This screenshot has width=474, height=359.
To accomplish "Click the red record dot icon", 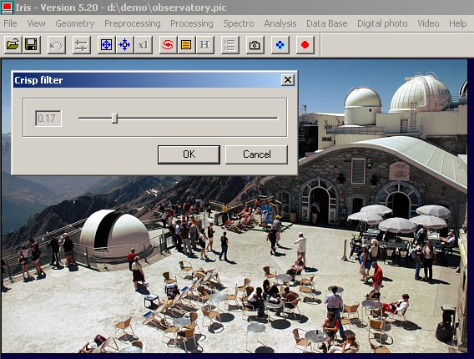I will click(x=305, y=45).
